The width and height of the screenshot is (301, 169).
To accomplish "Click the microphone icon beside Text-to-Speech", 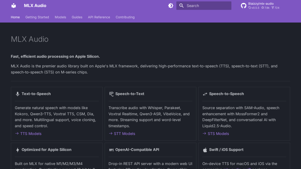I will tap(17, 94).
